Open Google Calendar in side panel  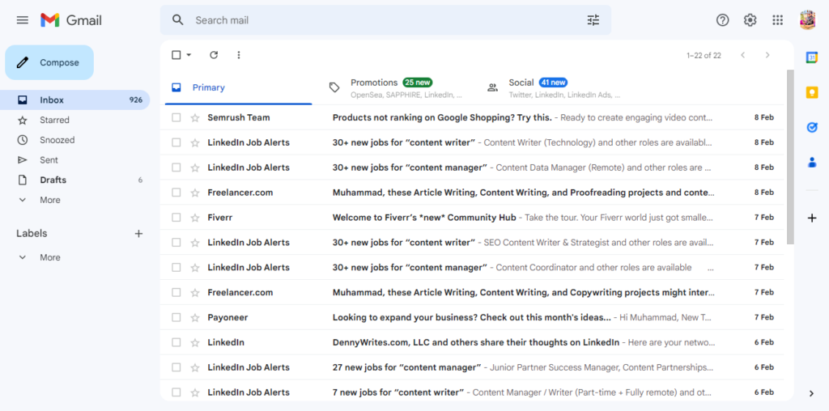click(812, 57)
